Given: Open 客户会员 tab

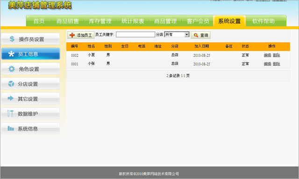Looking at the screenshot, I should [x=198, y=21].
